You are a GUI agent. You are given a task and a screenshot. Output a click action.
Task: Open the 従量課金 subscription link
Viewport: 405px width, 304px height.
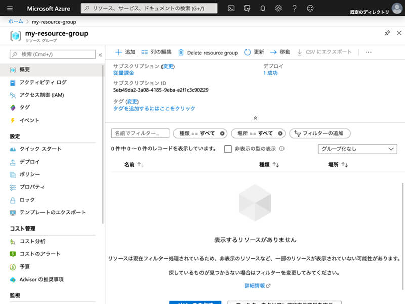click(x=124, y=73)
